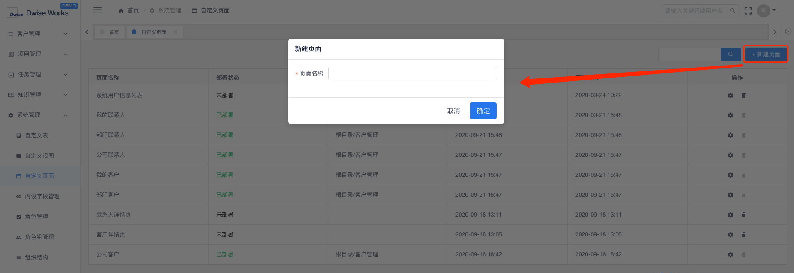Click settings gear for 公司客户 row
The height and width of the screenshot is (273, 794).
pos(730,255)
